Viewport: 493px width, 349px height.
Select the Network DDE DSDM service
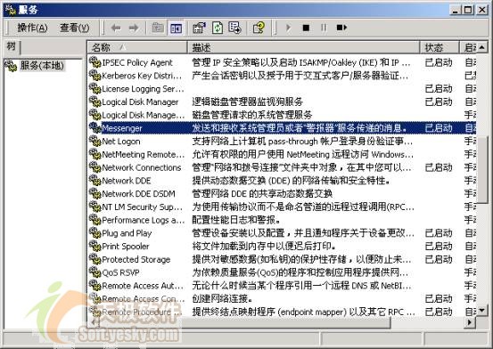[139, 194]
